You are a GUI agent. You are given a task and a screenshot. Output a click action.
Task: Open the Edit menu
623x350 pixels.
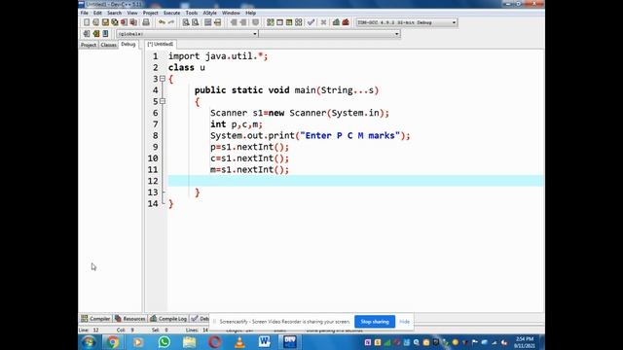(x=97, y=13)
